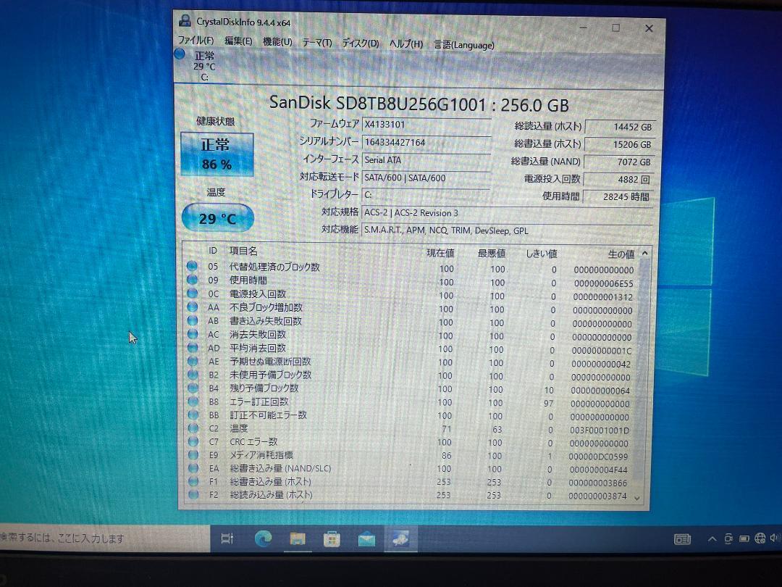Click status dot for row C7 CRC エラー数
782x587 pixels.
(193, 441)
